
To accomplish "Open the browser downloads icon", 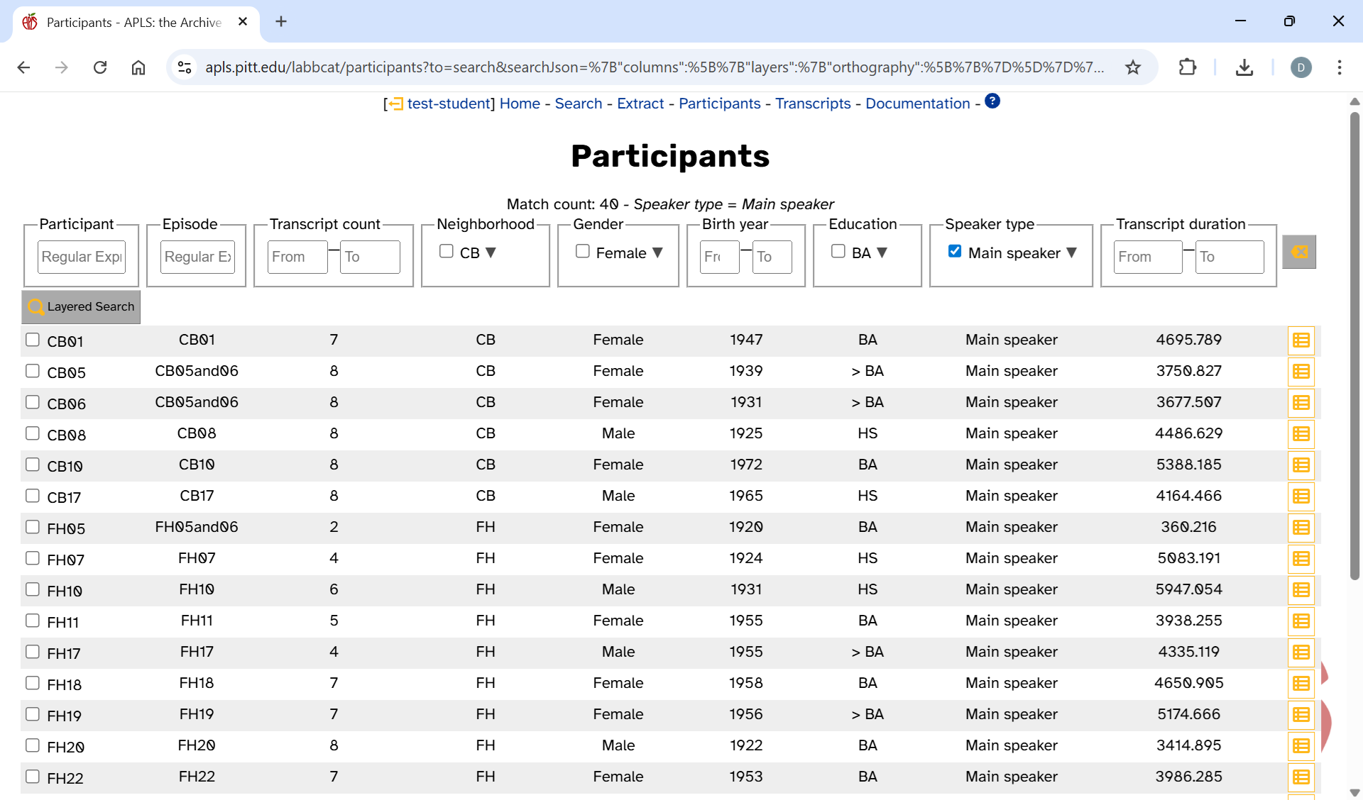I will tap(1244, 67).
